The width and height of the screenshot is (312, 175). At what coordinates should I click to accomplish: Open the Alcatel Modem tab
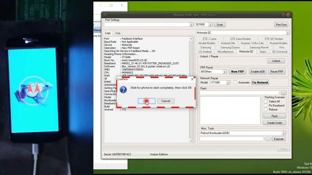click(x=207, y=43)
